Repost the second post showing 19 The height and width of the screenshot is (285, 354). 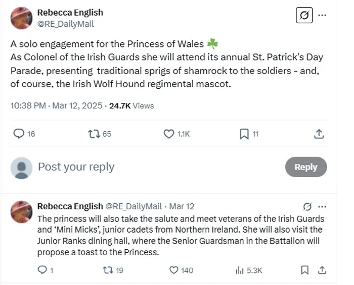click(x=108, y=270)
